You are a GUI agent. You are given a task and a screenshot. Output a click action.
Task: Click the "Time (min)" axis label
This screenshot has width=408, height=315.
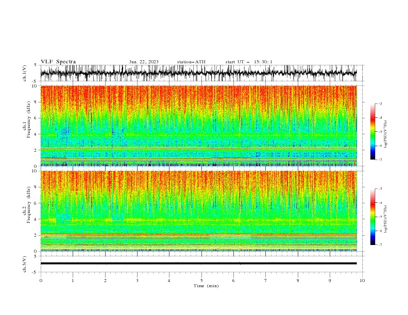(x=206, y=286)
